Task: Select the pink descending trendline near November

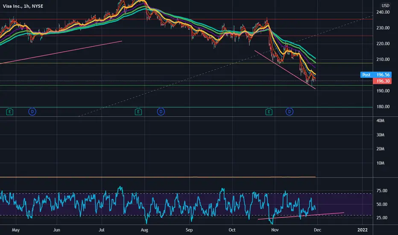Action: pos(285,70)
